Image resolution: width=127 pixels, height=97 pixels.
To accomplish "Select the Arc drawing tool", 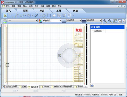I will click(x=22, y=16).
